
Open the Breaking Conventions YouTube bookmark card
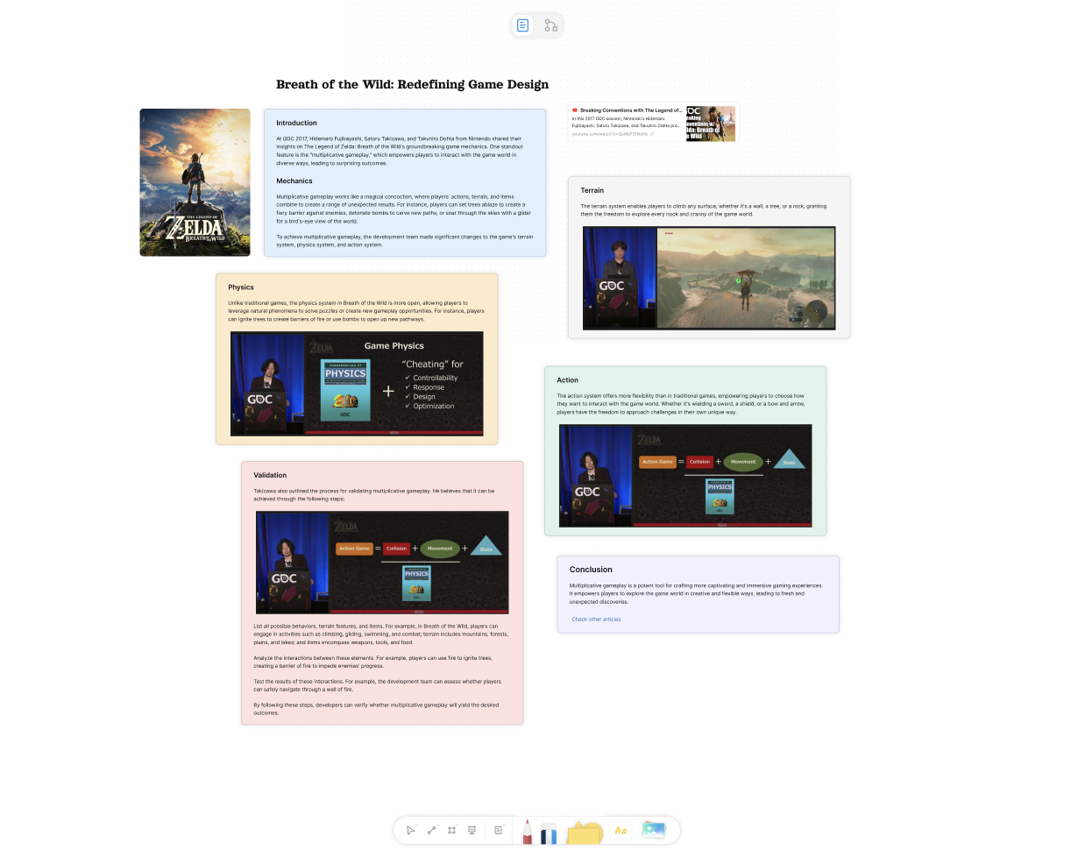coord(653,123)
